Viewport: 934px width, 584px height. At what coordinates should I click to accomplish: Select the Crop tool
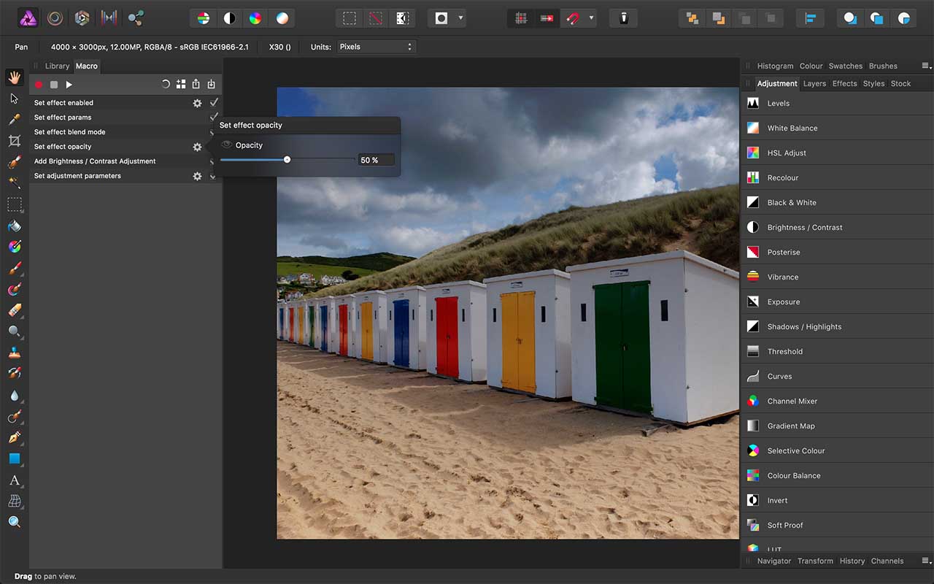tap(14, 141)
